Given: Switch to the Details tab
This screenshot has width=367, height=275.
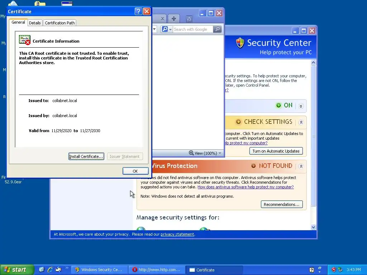Looking at the screenshot, I should 35,23.
